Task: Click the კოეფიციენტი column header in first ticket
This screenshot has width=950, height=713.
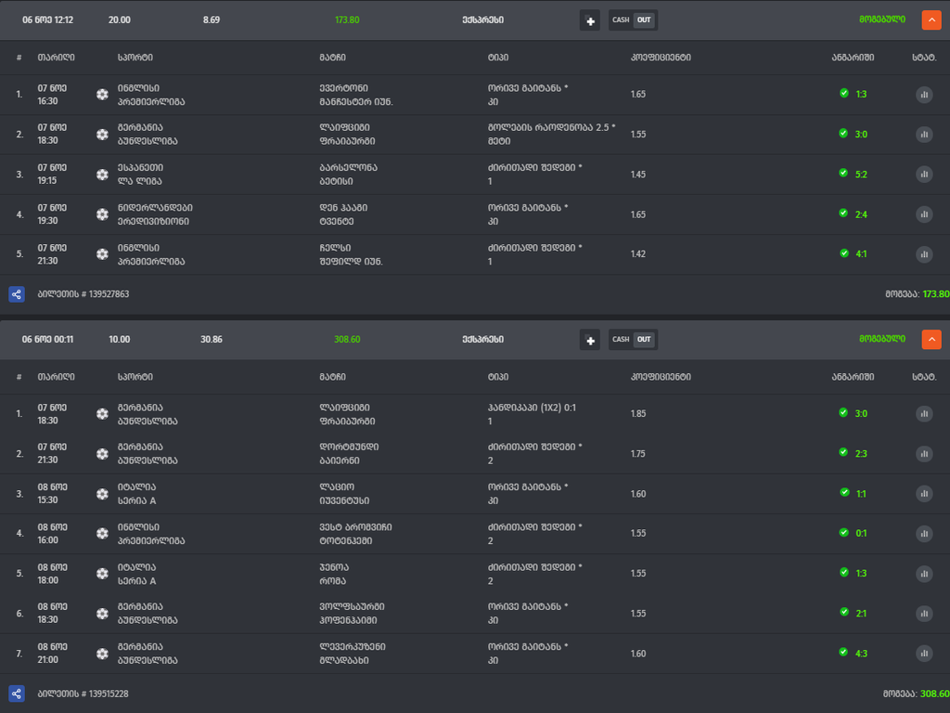Action: coord(661,58)
